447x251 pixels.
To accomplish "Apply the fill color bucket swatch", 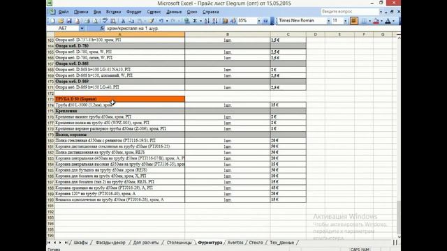I will point(376,21).
